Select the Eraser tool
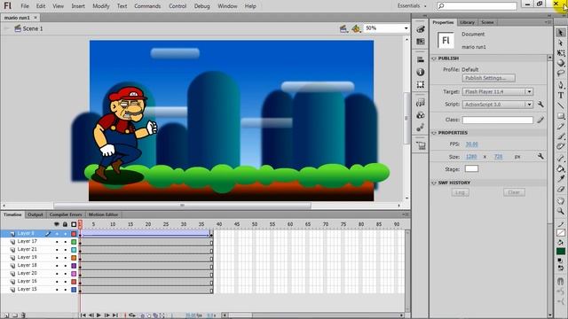The width and height of the screenshot is (568, 319). 560,189
